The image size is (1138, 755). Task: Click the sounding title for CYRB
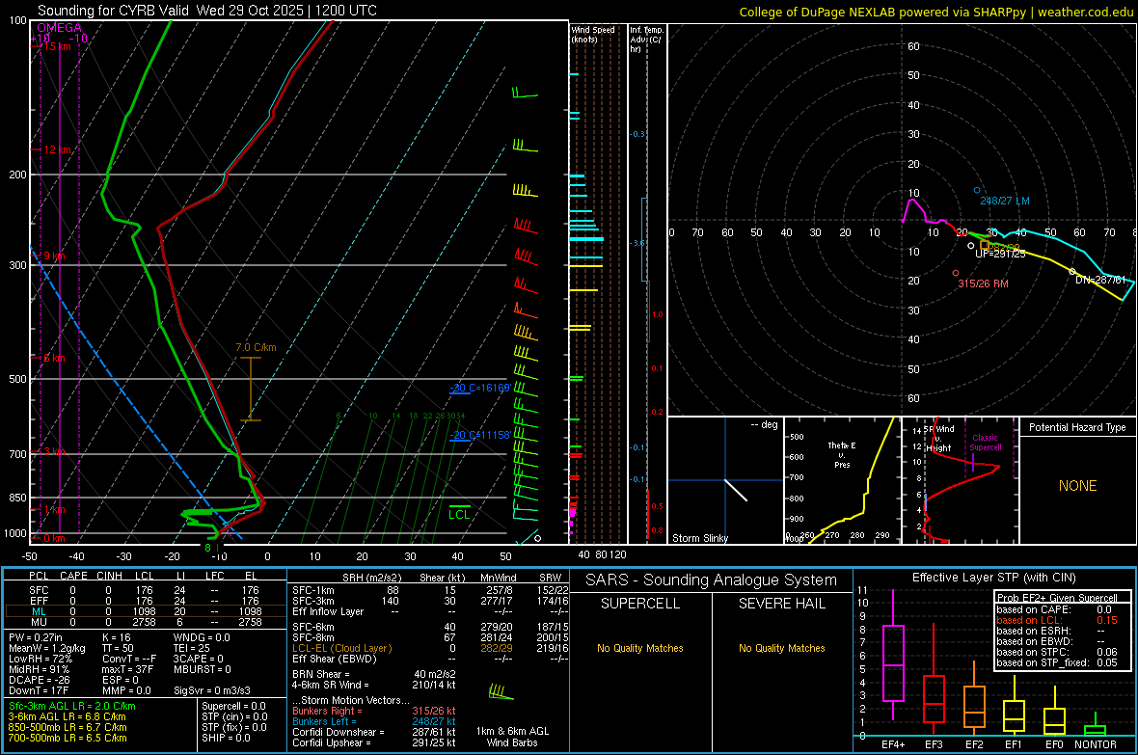tap(206, 11)
